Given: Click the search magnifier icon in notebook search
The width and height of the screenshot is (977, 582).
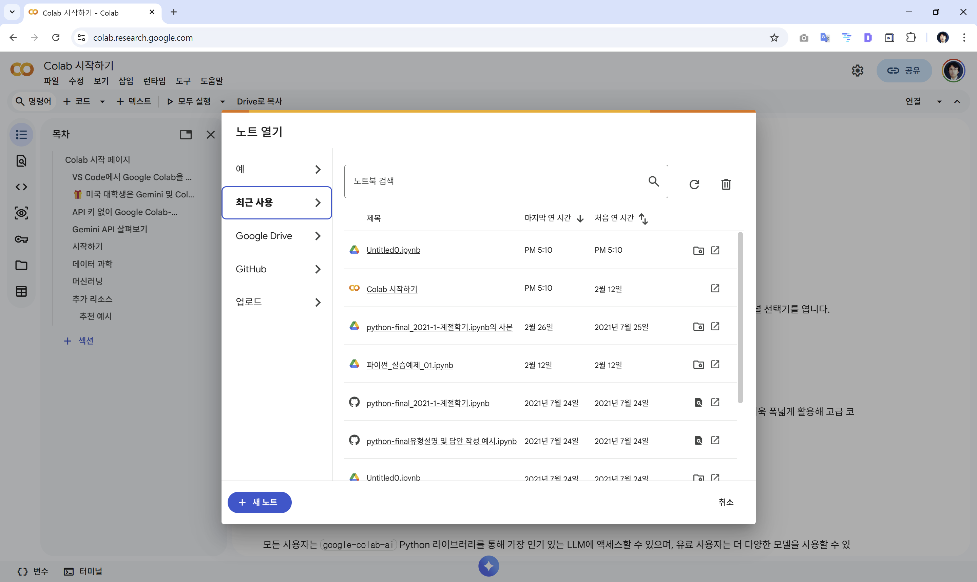Looking at the screenshot, I should [653, 181].
